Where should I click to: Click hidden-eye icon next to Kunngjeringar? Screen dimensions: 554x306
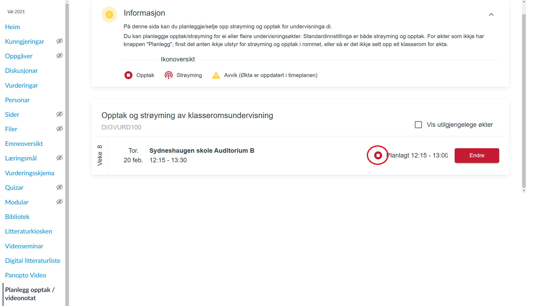point(60,41)
